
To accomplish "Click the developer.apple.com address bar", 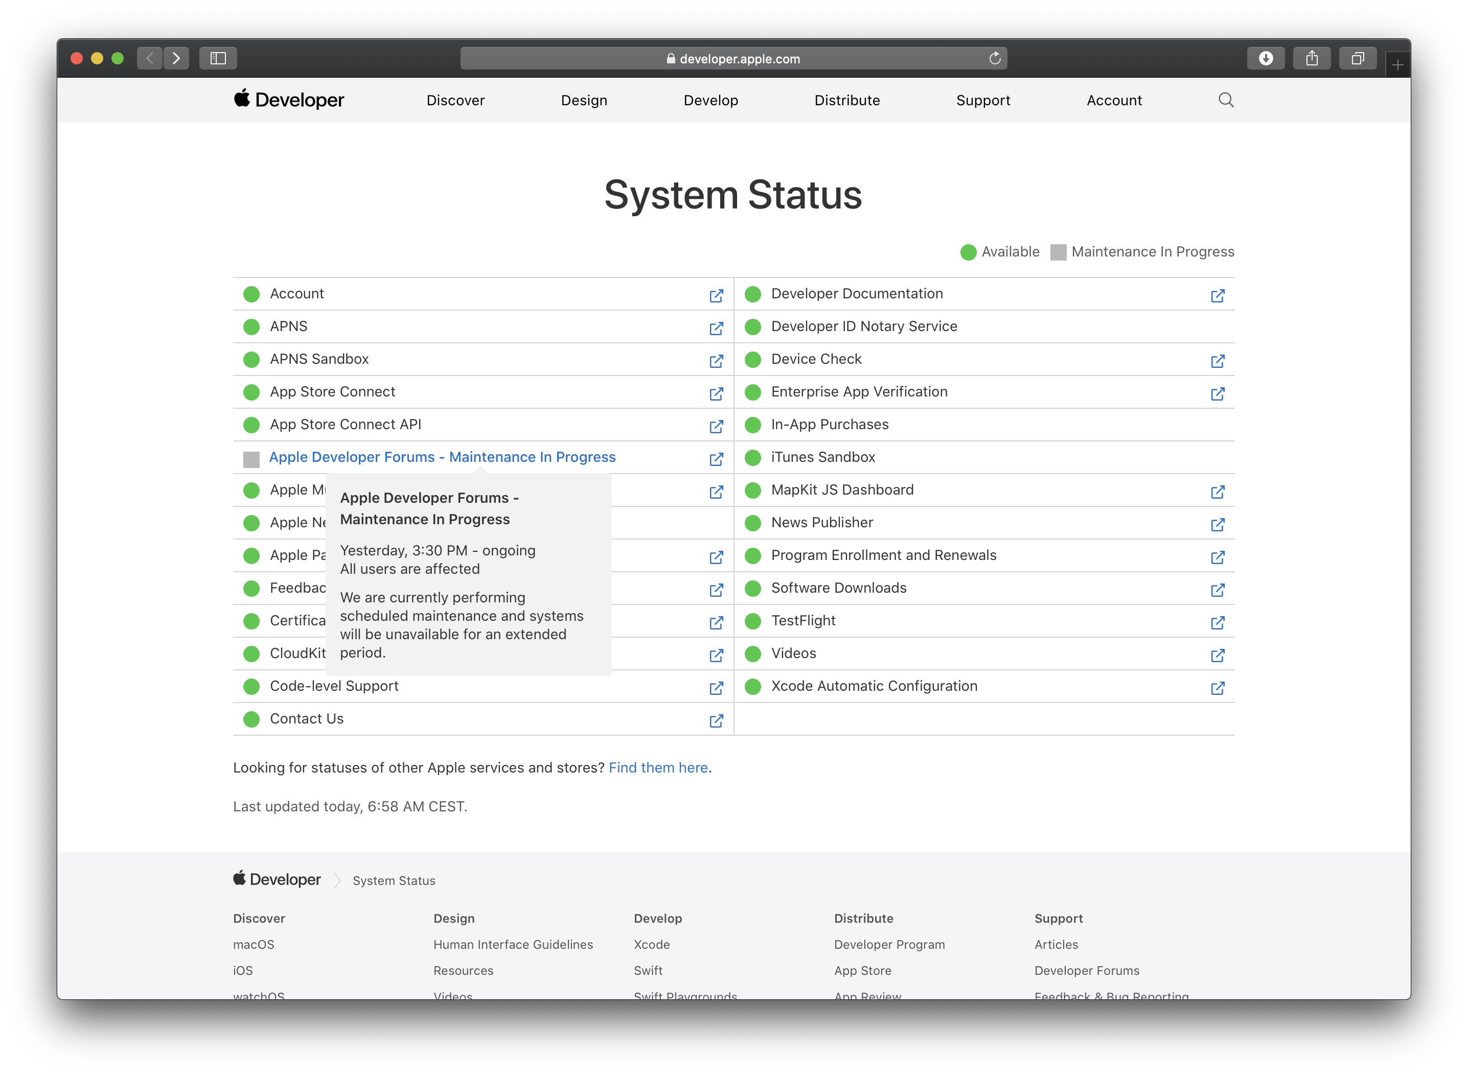I will click(733, 58).
